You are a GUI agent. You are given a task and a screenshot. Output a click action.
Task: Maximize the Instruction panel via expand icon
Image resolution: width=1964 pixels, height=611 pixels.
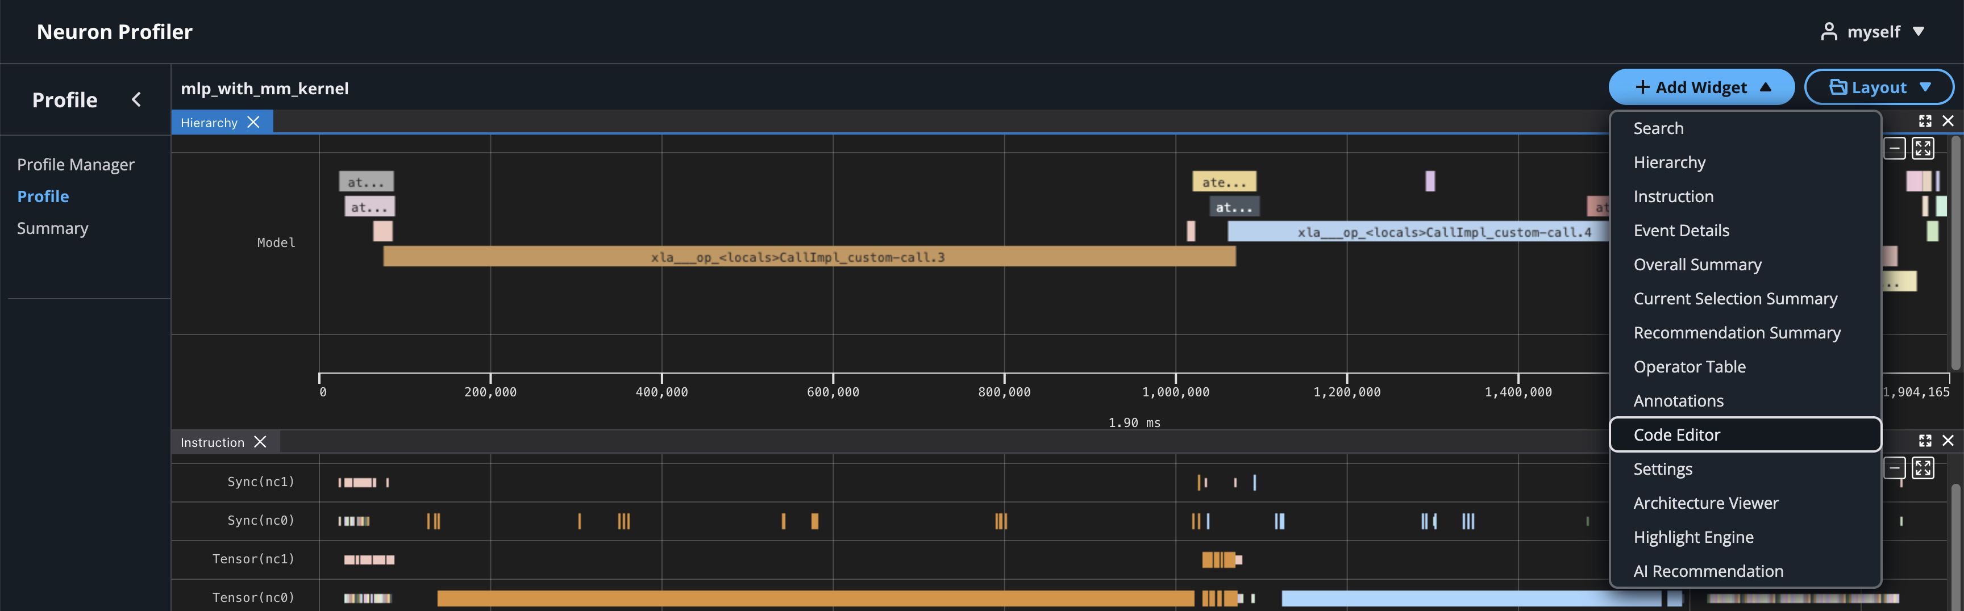click(1925, 440)
